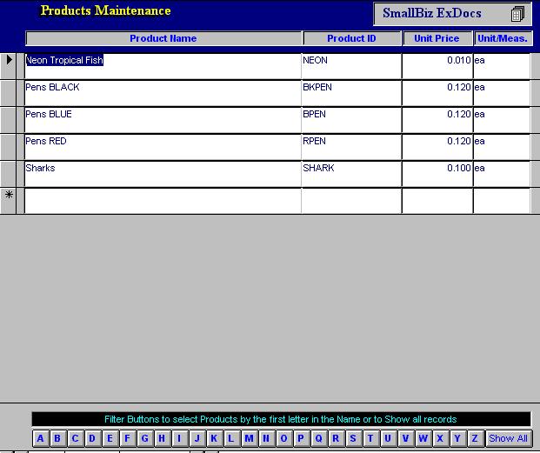Viewport: 540px width, 453px height.
Task: Filter products by letter P
Action: (301, 438)
